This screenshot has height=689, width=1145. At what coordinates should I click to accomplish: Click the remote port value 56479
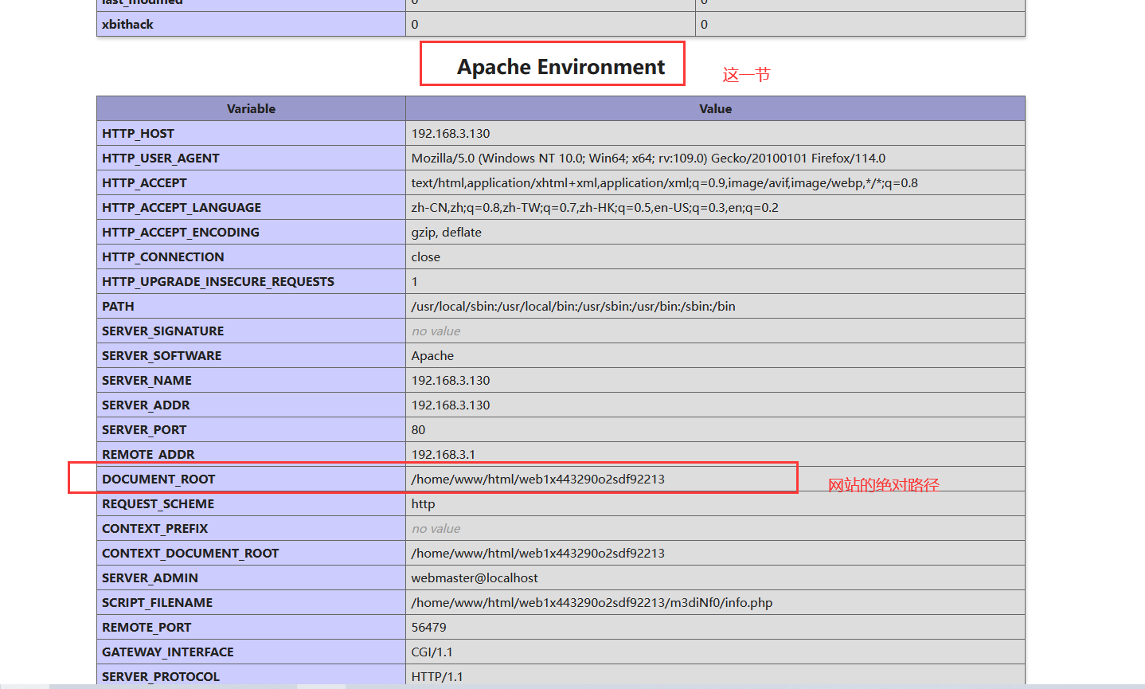[x=428, y=627]
